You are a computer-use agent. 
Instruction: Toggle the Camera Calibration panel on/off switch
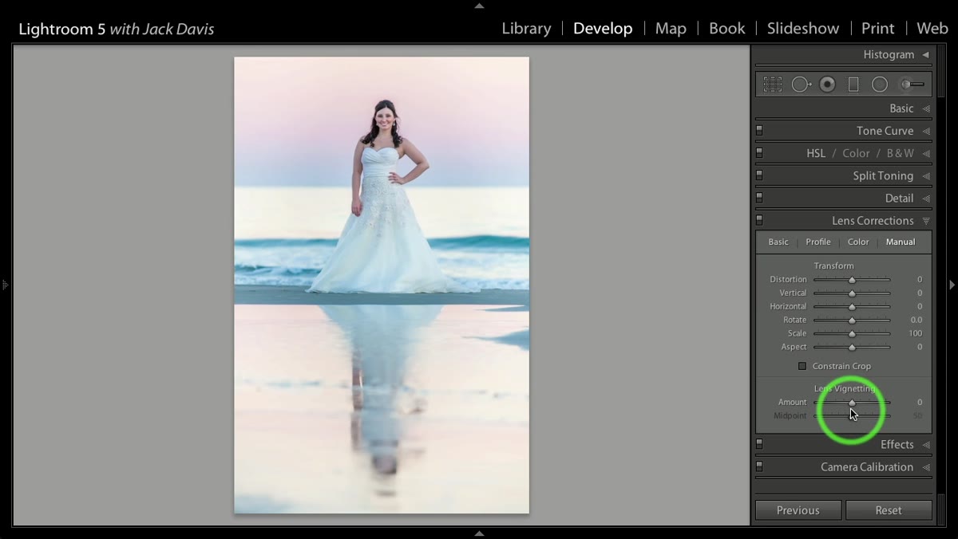point(759,466)
